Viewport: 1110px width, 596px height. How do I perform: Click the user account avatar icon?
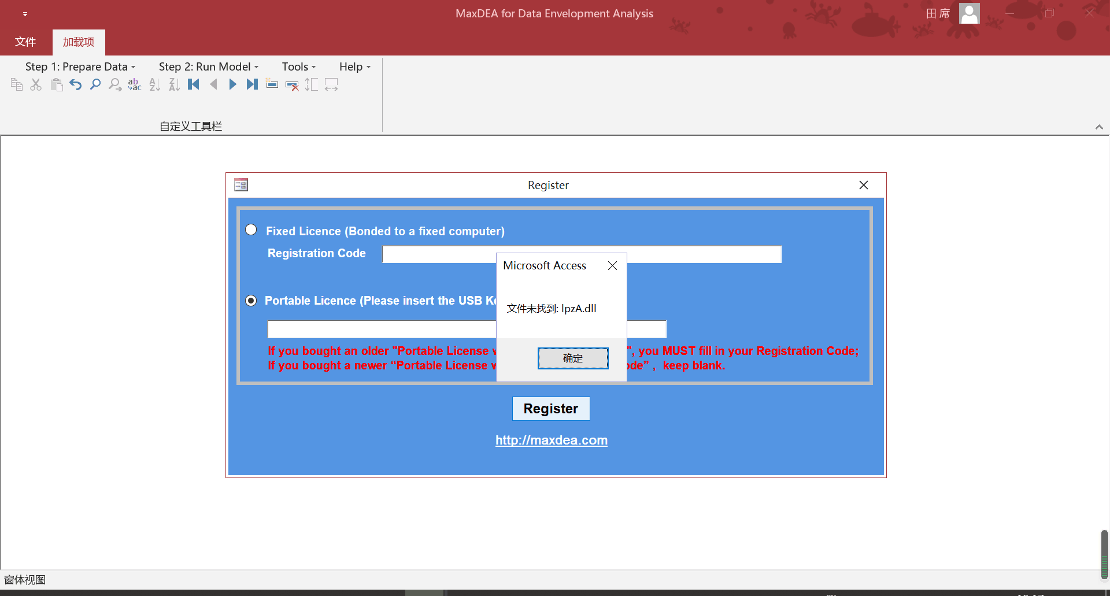[x=969, y=13]
